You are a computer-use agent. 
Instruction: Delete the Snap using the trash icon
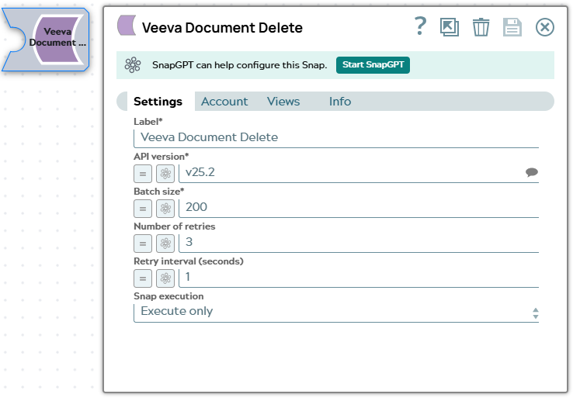(481, 27)
